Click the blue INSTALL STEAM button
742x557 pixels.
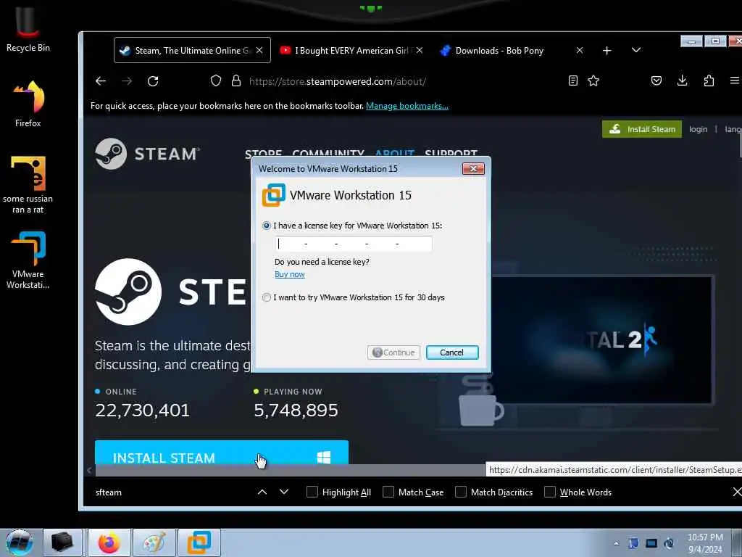point(222,453)
